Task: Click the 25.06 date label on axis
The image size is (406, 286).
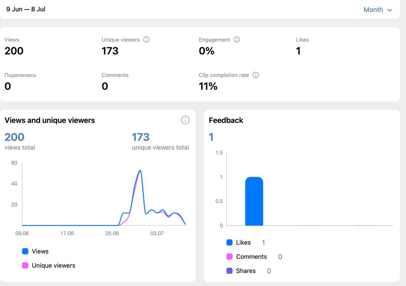Action: [x=112, y=233]
